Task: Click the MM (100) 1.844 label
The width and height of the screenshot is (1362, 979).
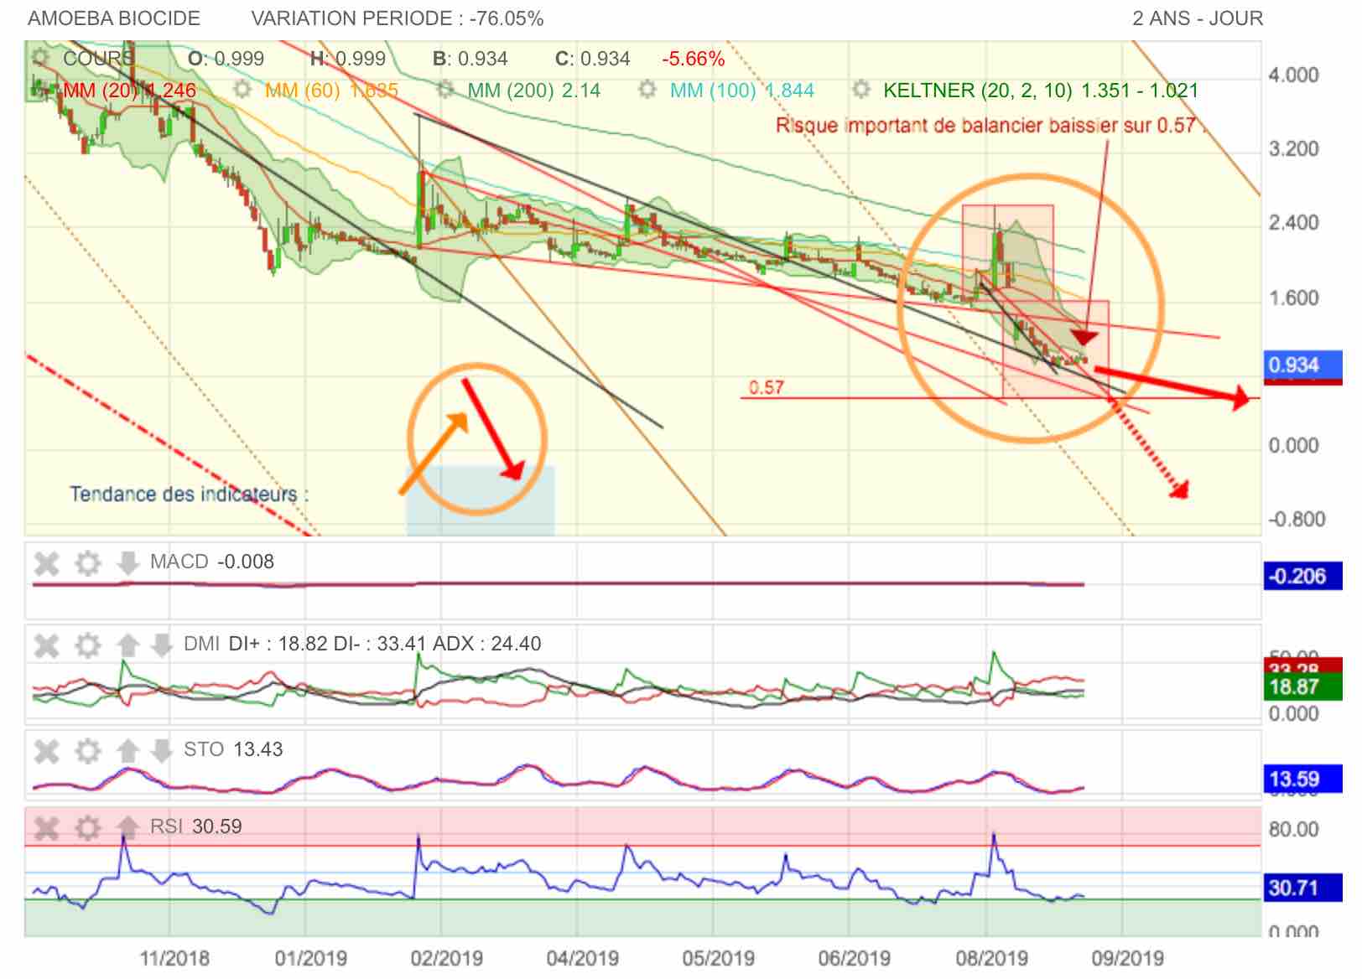Action: [x=741, y=91]
